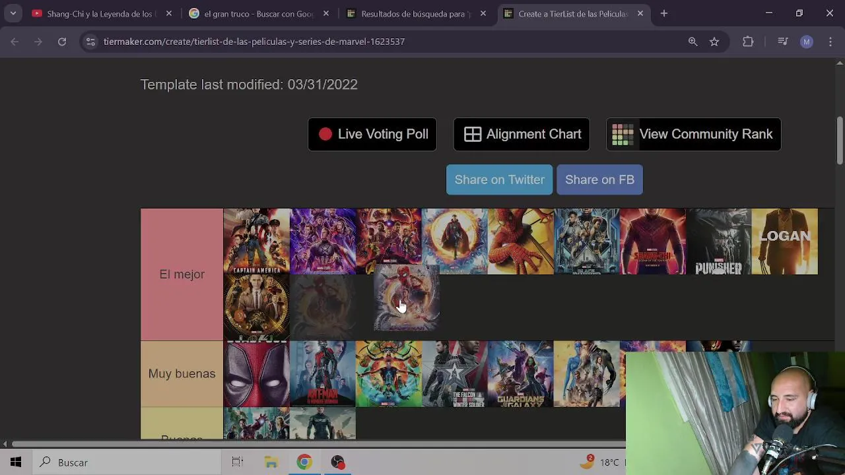The image size is (845, 475).
Task: Select the Falcon and Winter Soldier poster
Action: tap(455, 374)
